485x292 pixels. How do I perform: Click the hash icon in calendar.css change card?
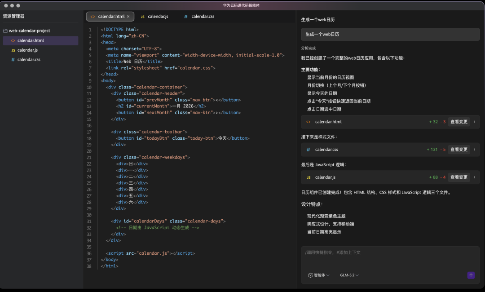308,150
